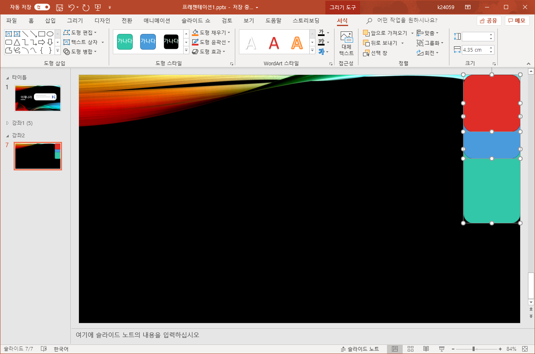Click the 4.35 cm width field
This screenshot has height=354, width=535.
point(475,50)
